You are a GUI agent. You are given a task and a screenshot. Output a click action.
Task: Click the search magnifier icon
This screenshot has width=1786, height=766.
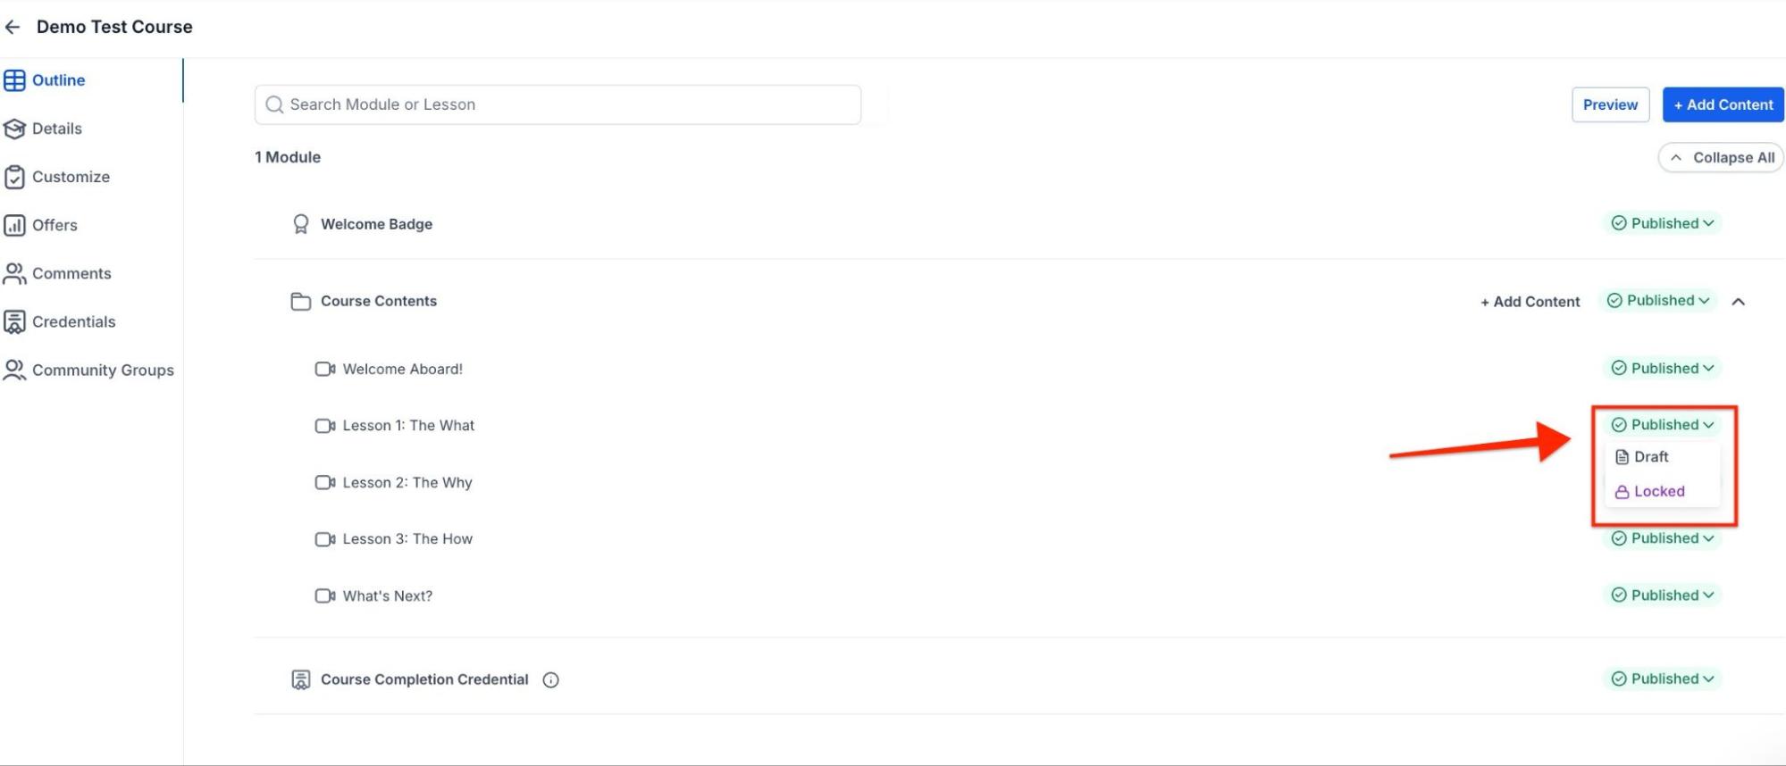coord(274,105)
